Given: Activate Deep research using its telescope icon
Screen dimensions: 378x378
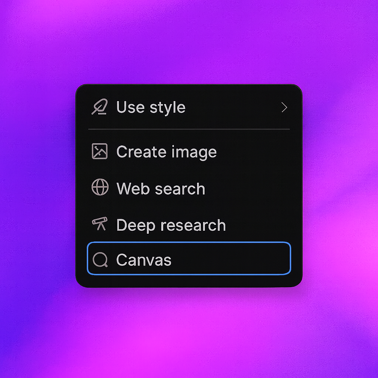Looking at the screenshot, I should pos(99,224).
